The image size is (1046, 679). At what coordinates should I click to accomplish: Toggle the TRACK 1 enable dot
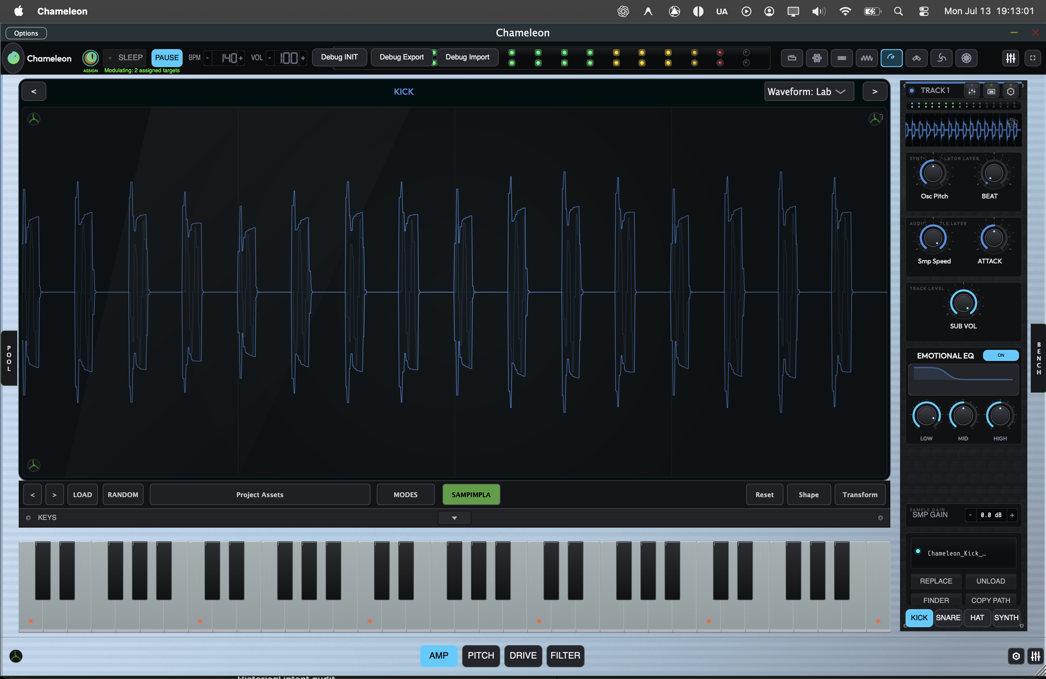click(912, 91)
